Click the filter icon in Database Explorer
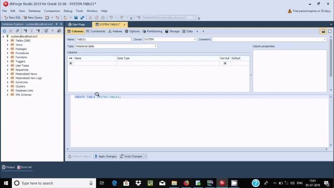The width and height of the screenshot is (334, 188). [x=52, y=31]
